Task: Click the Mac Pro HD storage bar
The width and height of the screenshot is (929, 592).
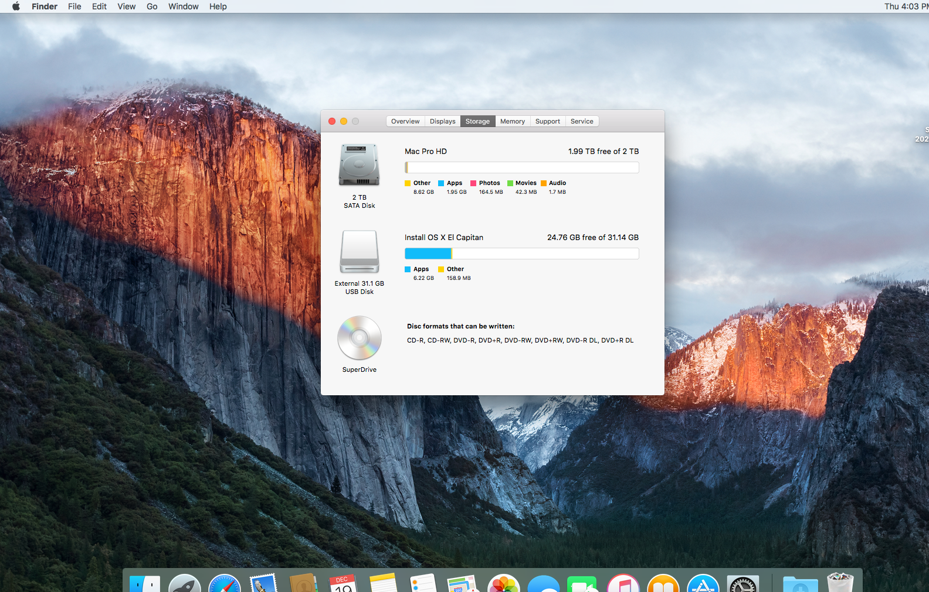Action: (521, 167)
